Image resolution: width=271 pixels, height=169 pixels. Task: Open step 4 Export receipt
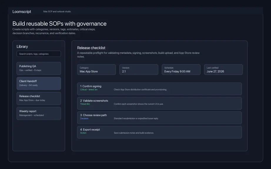pyautogui.click(x=159, y=132)
